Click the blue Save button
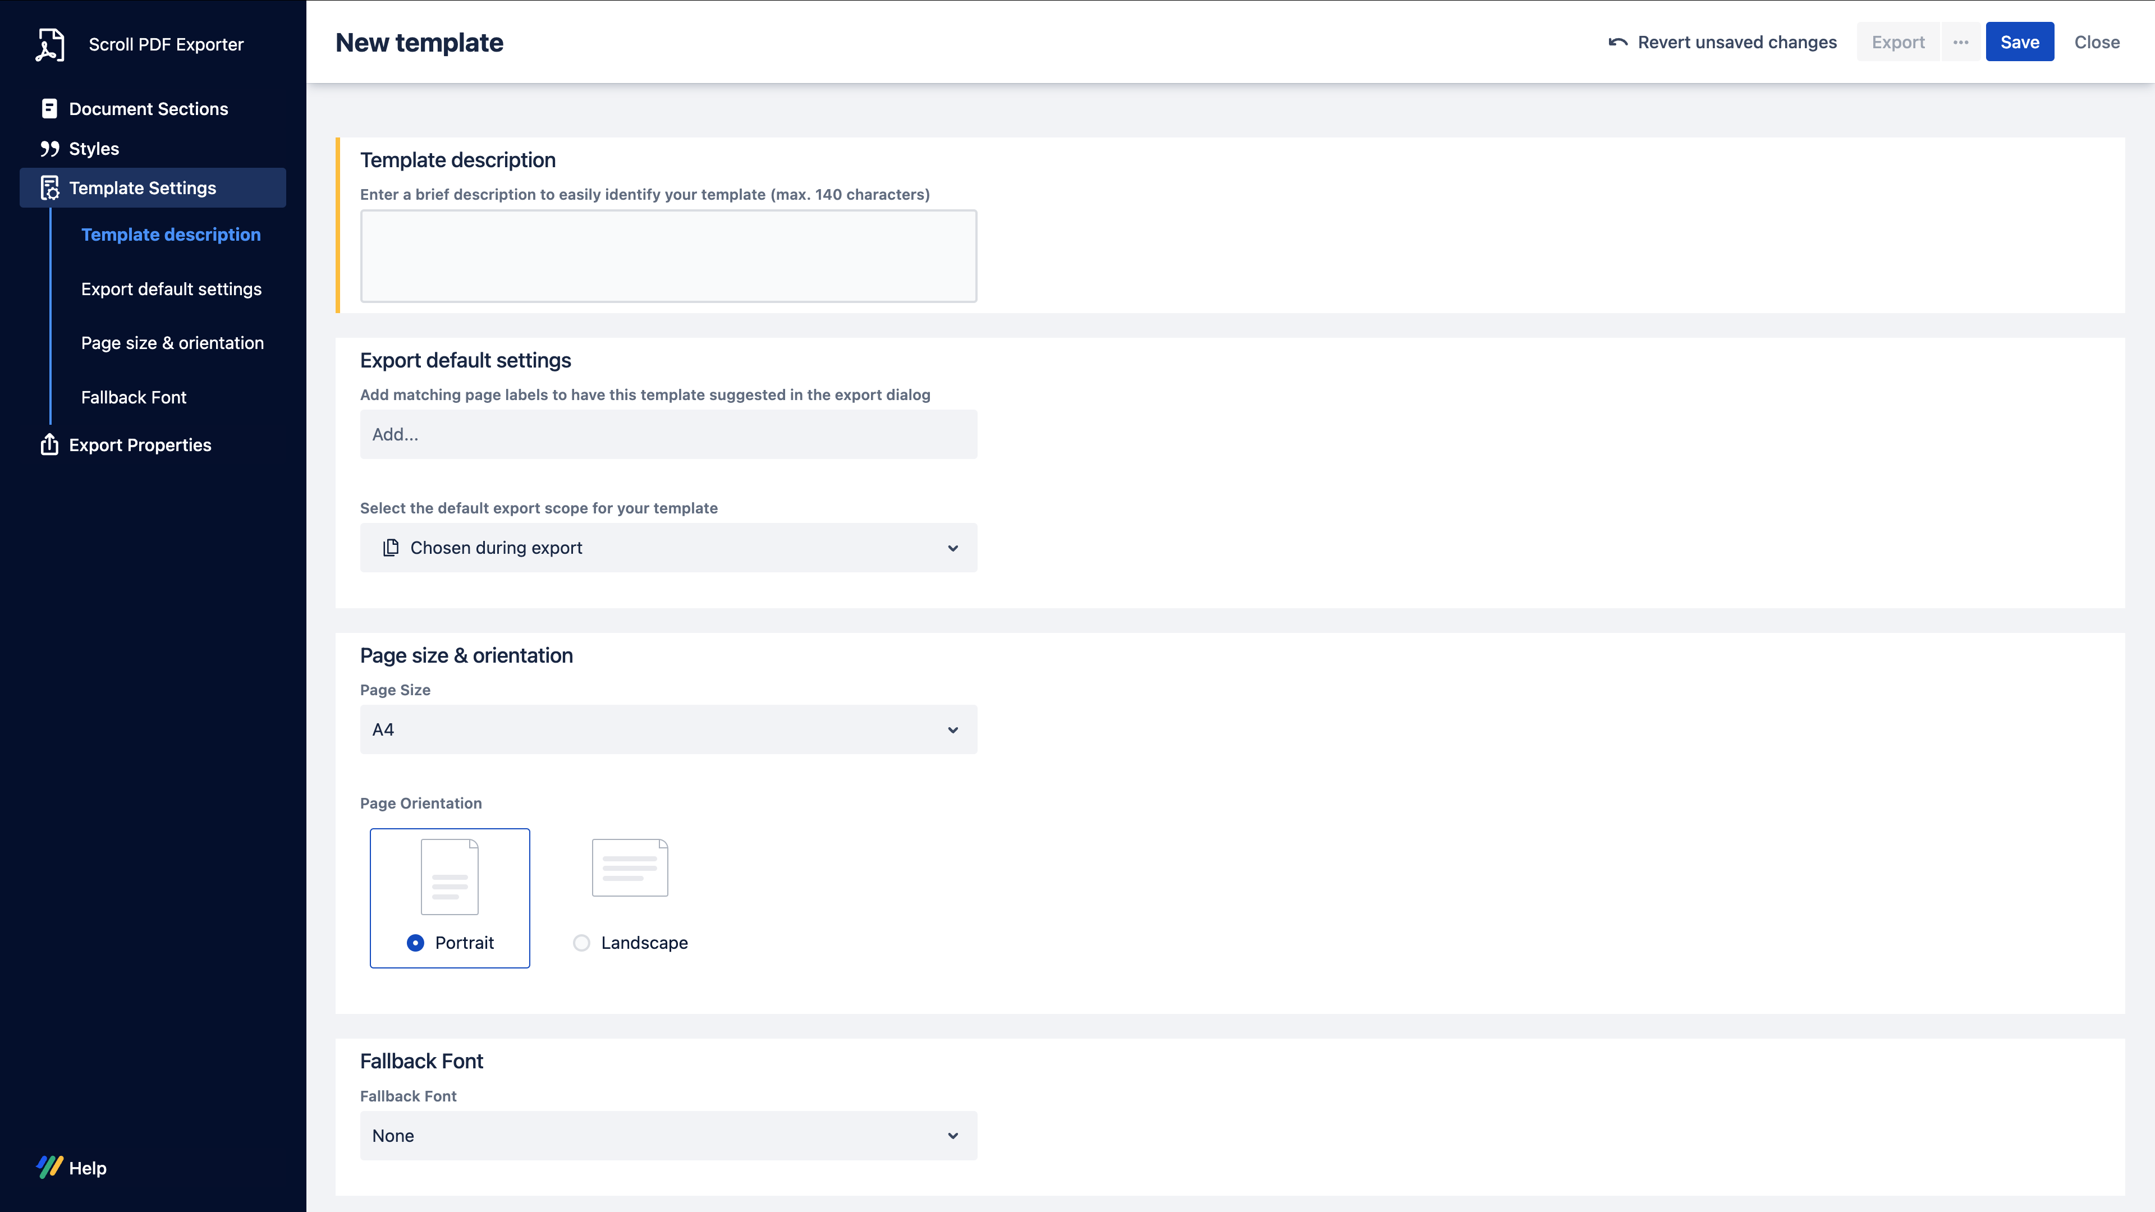 [2019, 43]
